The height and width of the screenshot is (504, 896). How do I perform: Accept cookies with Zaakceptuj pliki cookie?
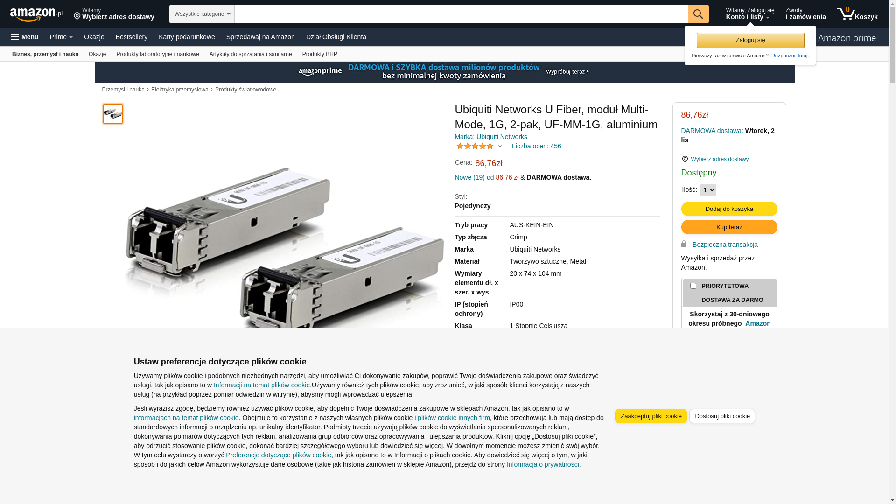(651, 416)
